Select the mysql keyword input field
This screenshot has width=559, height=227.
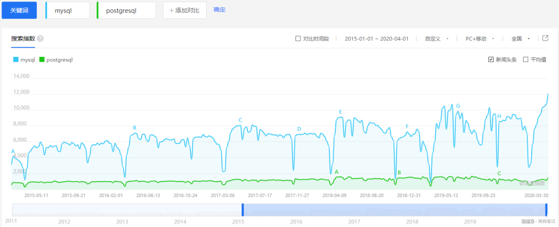[67, 10]
